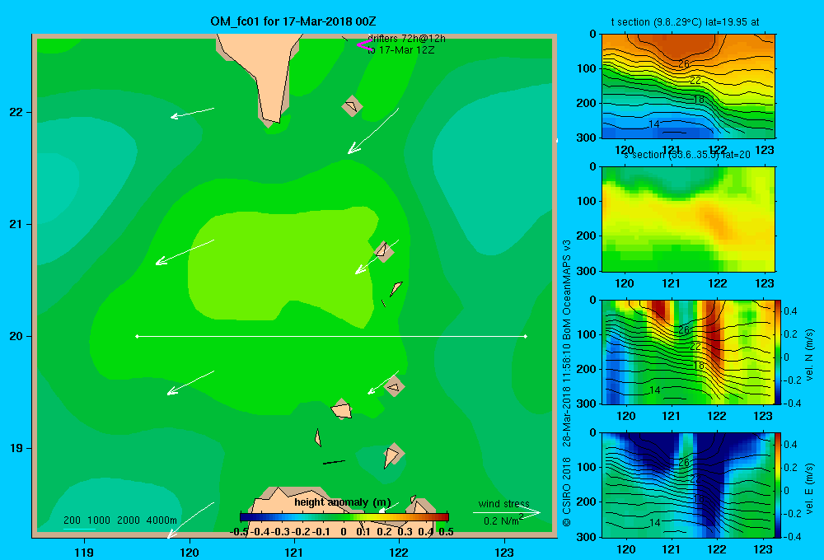Viewport: 824px width, 560px height.
Task: Open the salinity section panel
Action: click(688, 219)
